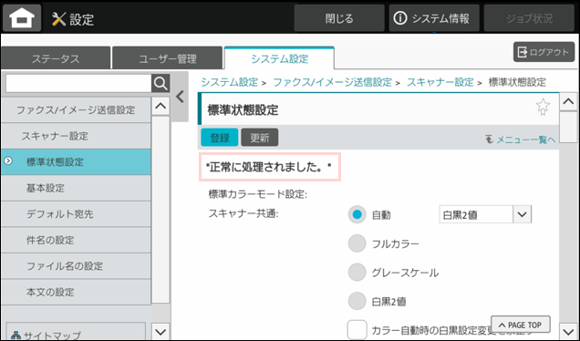Screen dimensions: 580x341
Task: Open 本文の設定 in sidebar
Action: pyautogui.click(x=76, y=292)
